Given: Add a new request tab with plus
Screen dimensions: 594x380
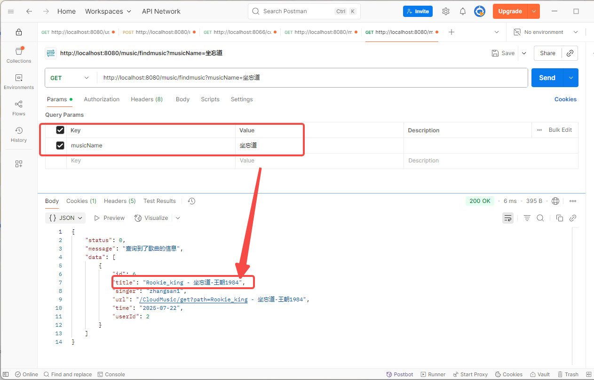Looking at the screenshot, I should (x=451, y=32).
